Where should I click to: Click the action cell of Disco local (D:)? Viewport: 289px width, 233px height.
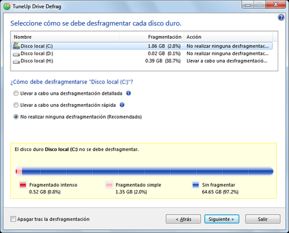click(227, 54)
